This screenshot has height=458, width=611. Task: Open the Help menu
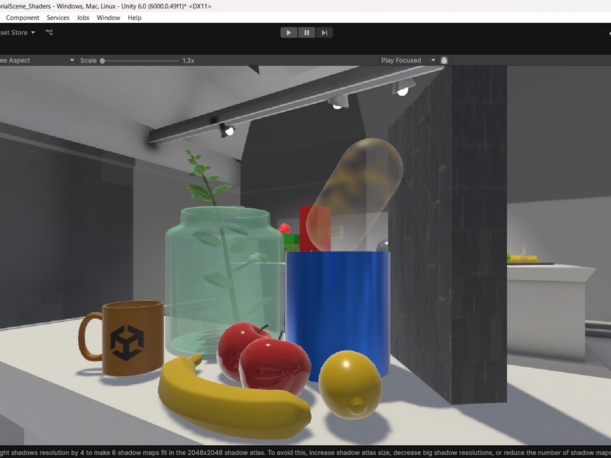134,18
